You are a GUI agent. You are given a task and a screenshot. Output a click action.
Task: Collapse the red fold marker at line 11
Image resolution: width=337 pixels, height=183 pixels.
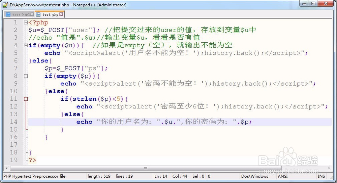click(x=26, y=99)
